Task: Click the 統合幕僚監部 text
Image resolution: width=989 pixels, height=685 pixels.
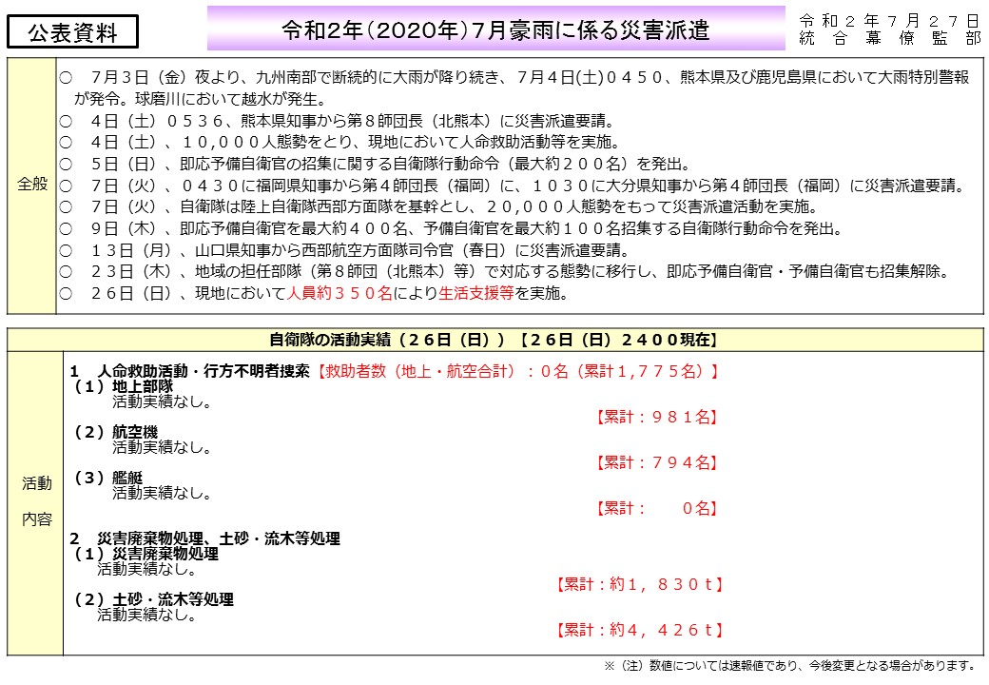Action: (x=889, y=38)
